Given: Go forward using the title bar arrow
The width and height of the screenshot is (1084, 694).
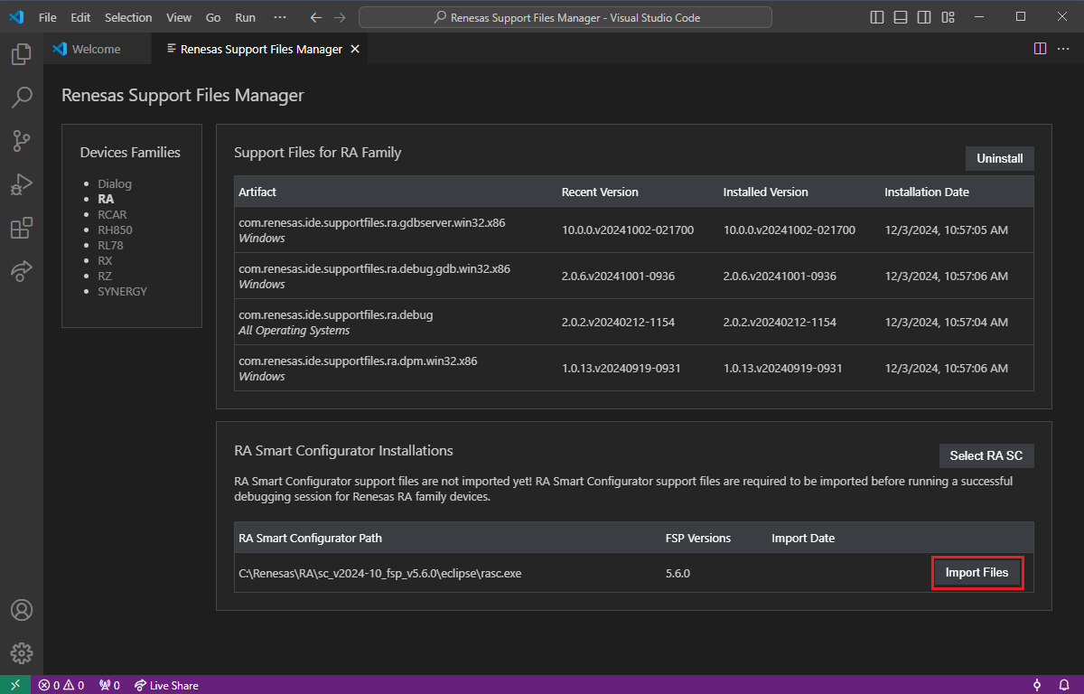Looking at the screenshot, I should pyautogui.click(x=340, y=17).
